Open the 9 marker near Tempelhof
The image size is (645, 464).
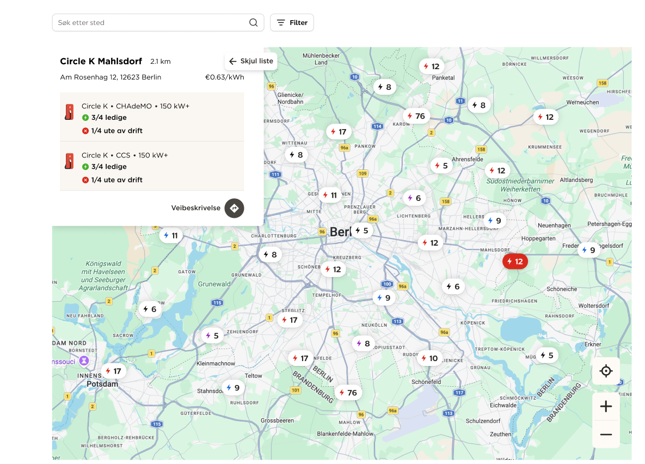click(384, 298)
